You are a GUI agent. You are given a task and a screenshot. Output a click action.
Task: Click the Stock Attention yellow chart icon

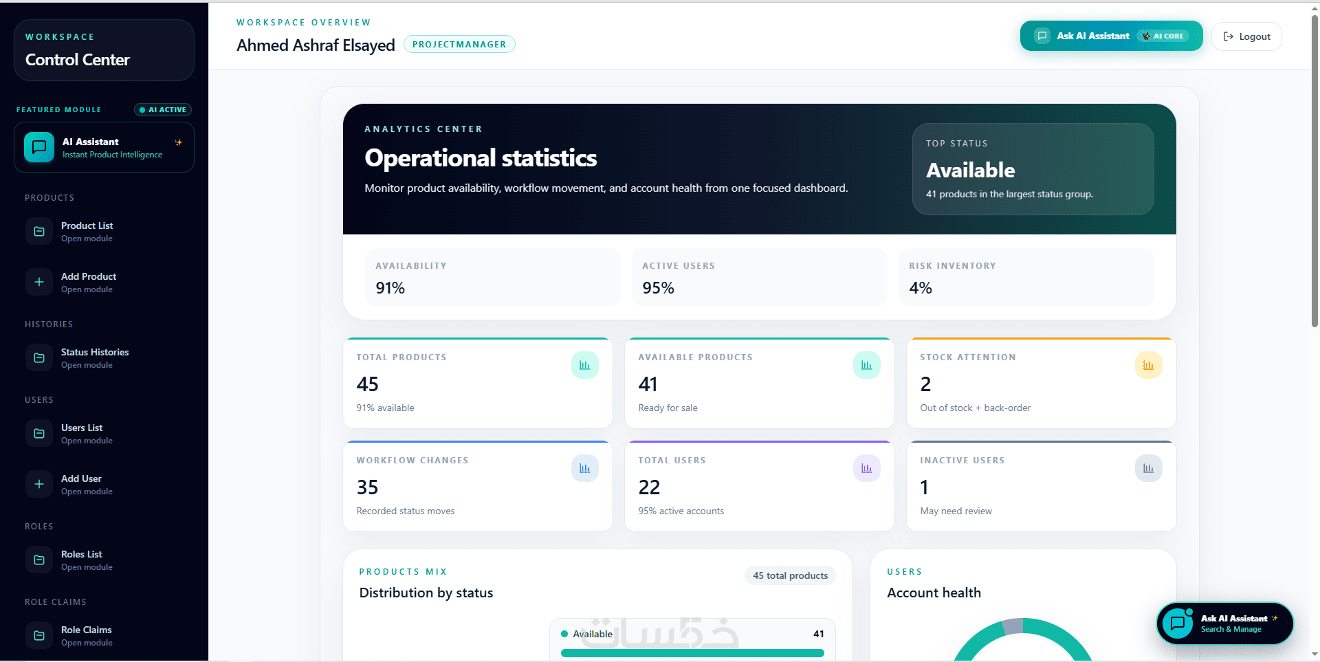1149,365
